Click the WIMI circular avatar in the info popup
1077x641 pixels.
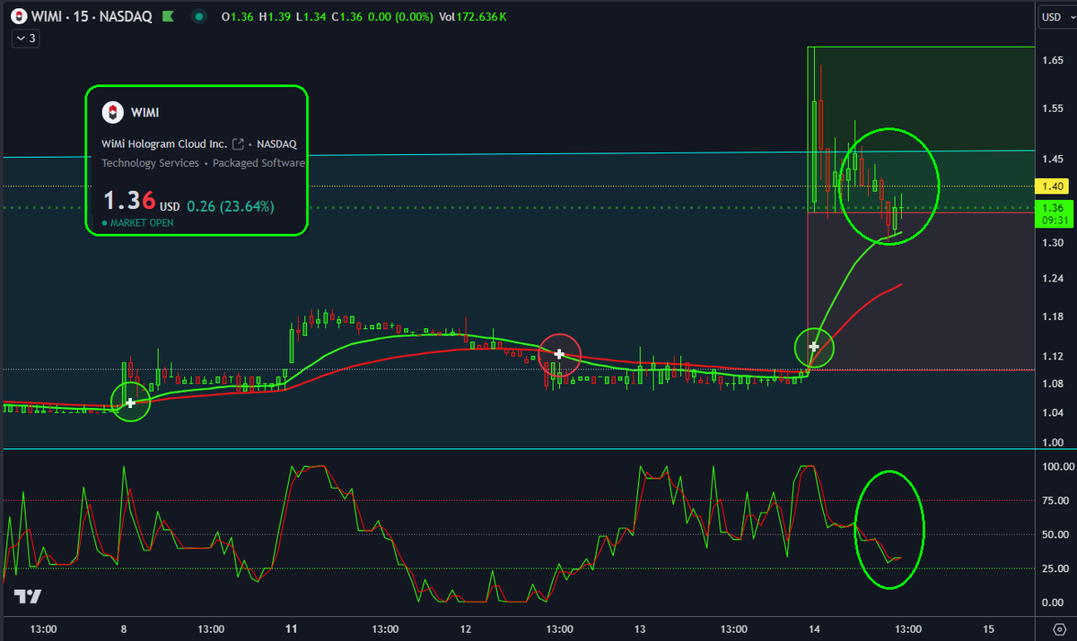(111, 112)
